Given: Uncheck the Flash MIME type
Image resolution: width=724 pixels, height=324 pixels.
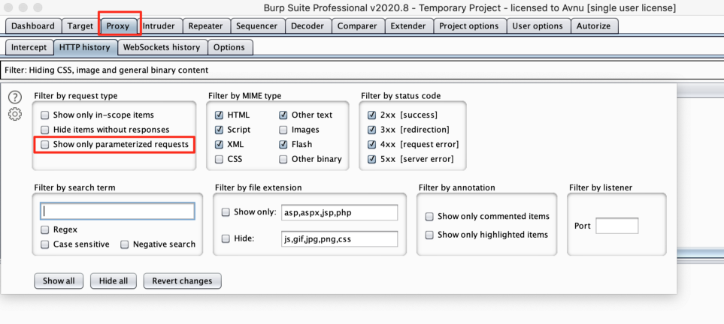Looking at the screenshot, I should (x=283, y=145).
